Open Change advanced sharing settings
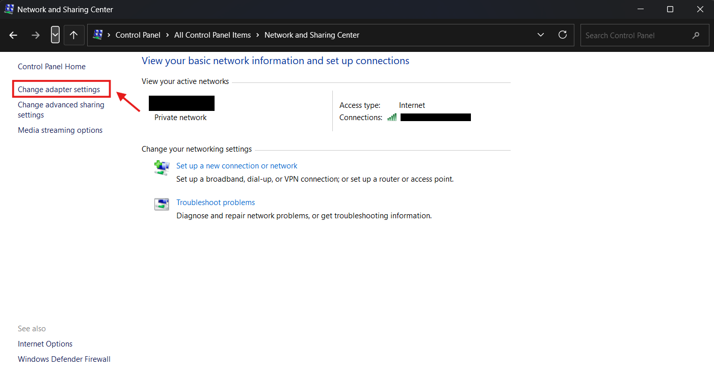The image size is (714, 374). (x=61, y=110)
